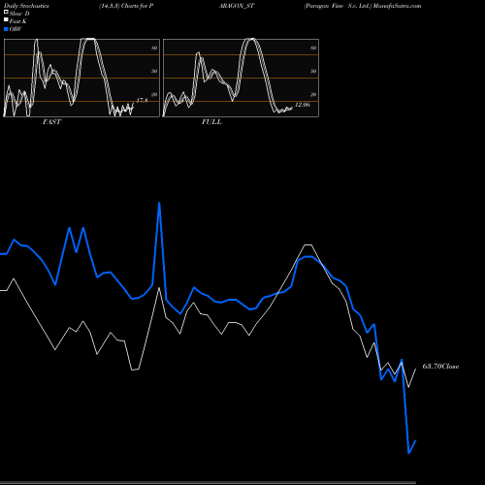Click the 20 level label on FAST chart
This screenshot has width=485, height=485.
154,94
